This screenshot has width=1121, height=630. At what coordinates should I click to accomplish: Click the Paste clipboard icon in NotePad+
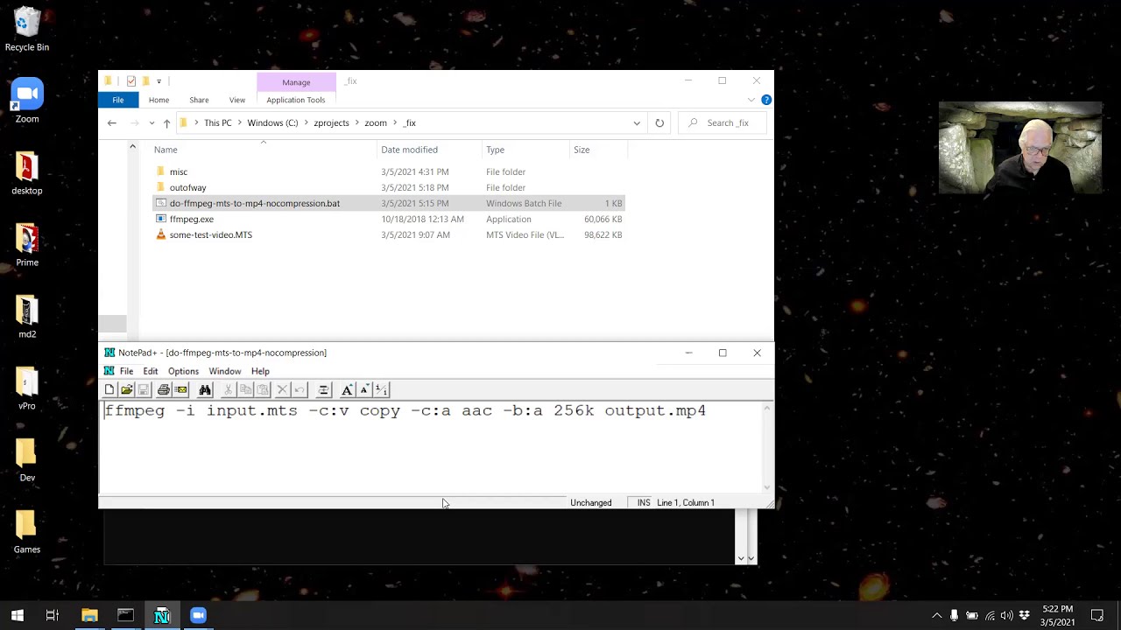pyautogui.click(x=263, y=389)
